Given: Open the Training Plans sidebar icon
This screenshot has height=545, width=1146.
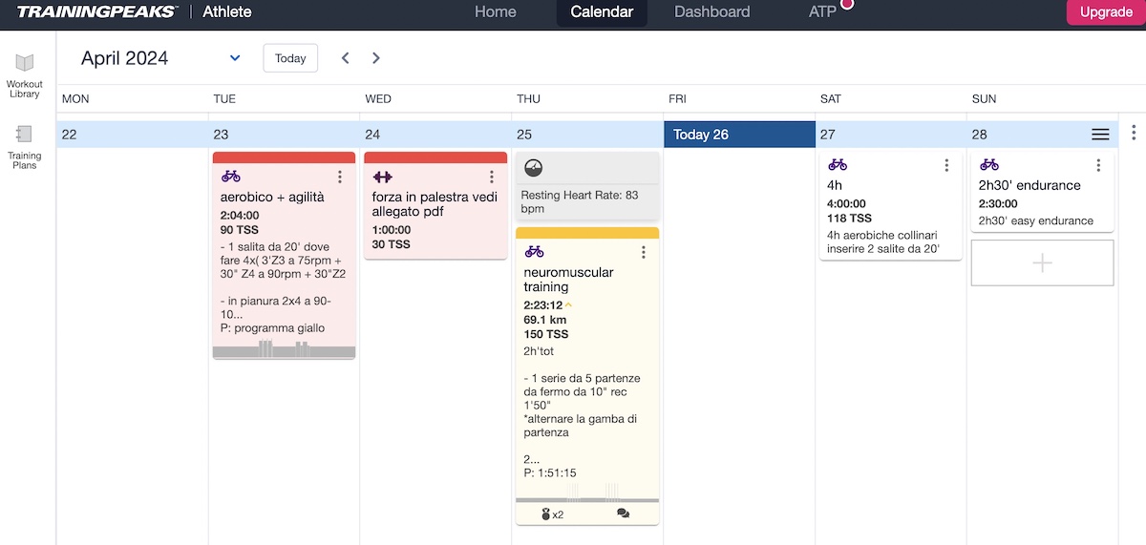Looking at the screenshot, I should coord(25,135).
